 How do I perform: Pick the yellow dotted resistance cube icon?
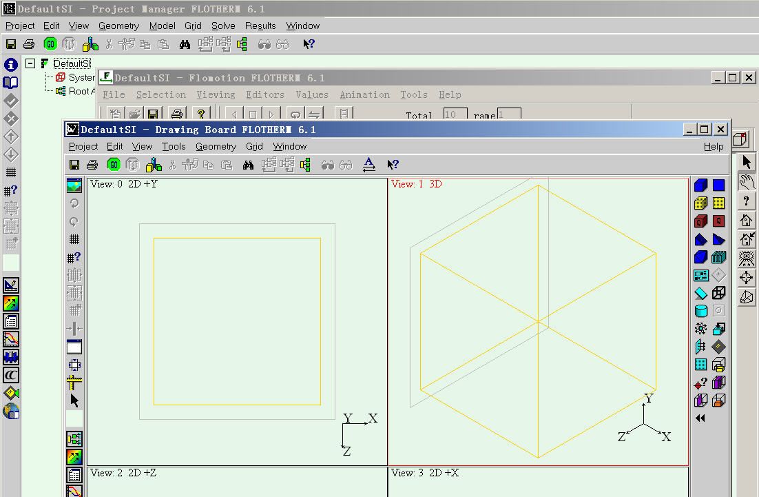click(700, 203)
